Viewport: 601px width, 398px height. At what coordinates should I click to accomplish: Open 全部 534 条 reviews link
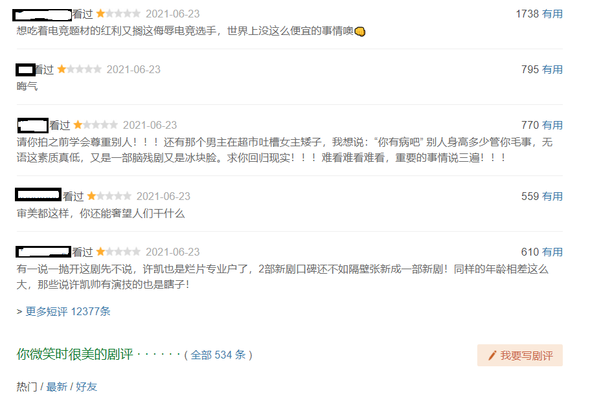[x=218, y=355]
